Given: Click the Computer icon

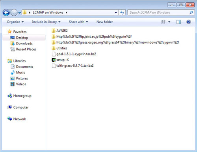Looking at the screenshot, I should pos(9,107).
